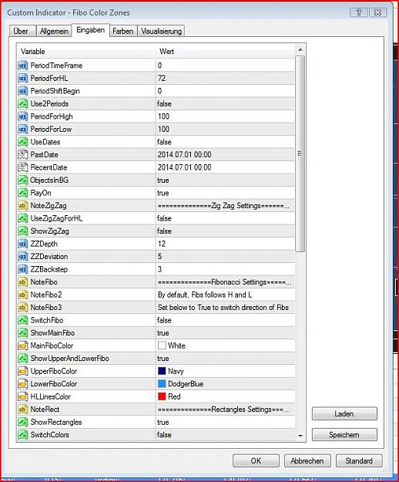Click the boolean icon beside Use2Periods
Image resolution: width=399 pixels, height=482 pixels.
tap(22, 104)
